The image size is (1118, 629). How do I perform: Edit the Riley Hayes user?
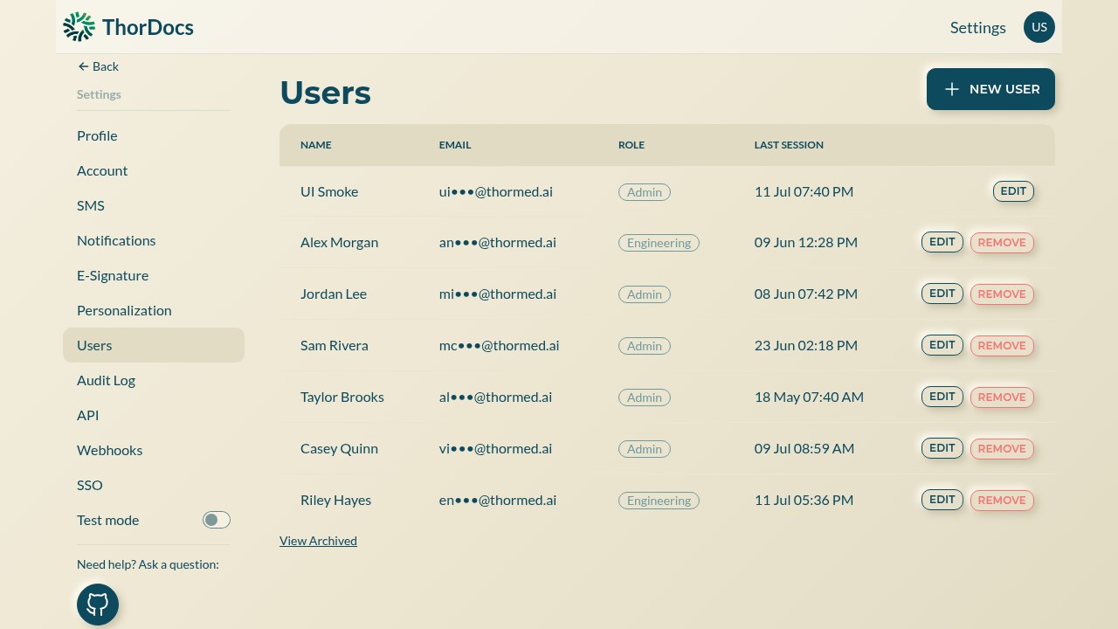pyautogui.click(x=942, y=500)
